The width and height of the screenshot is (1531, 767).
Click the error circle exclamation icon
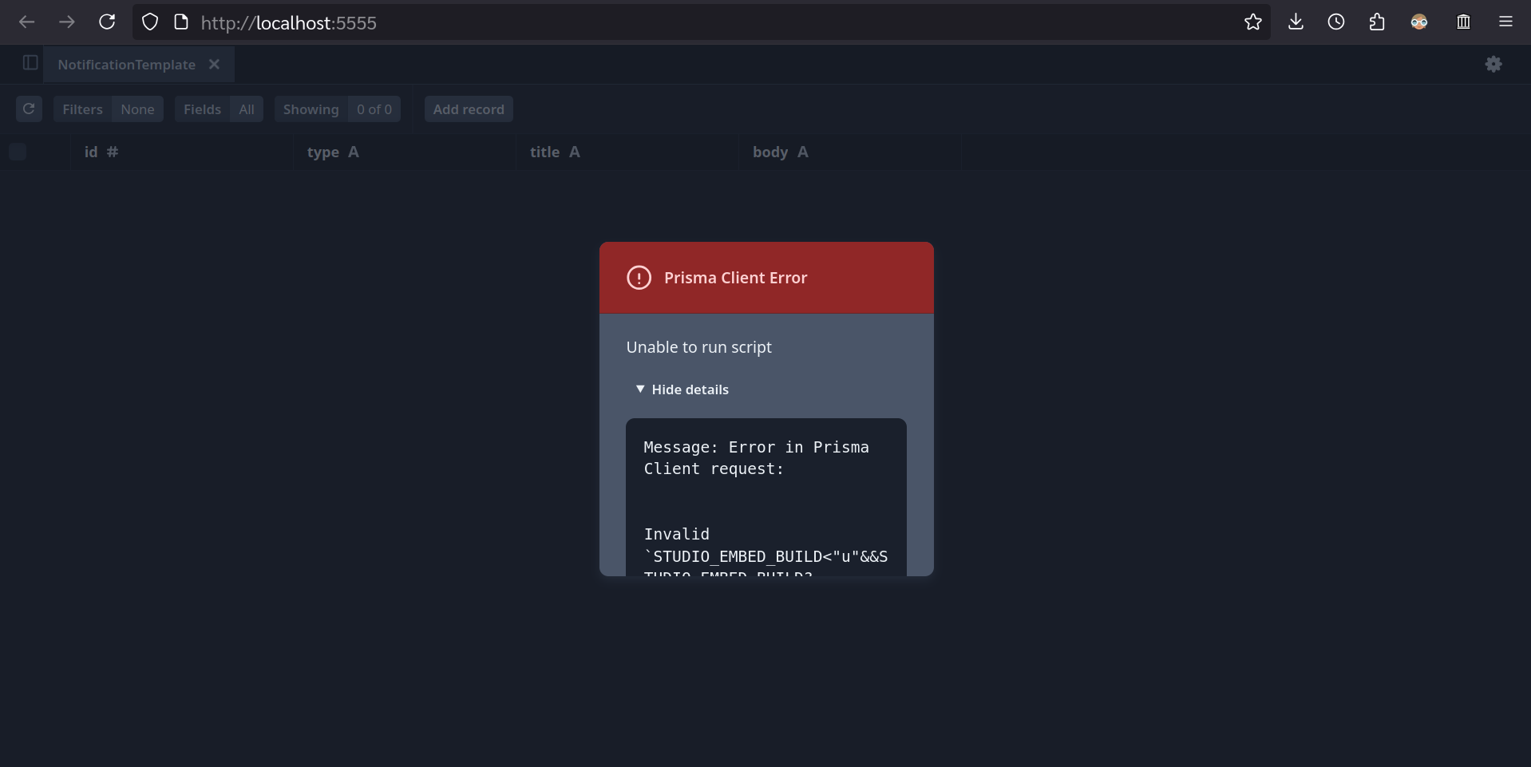coord(639,278)
